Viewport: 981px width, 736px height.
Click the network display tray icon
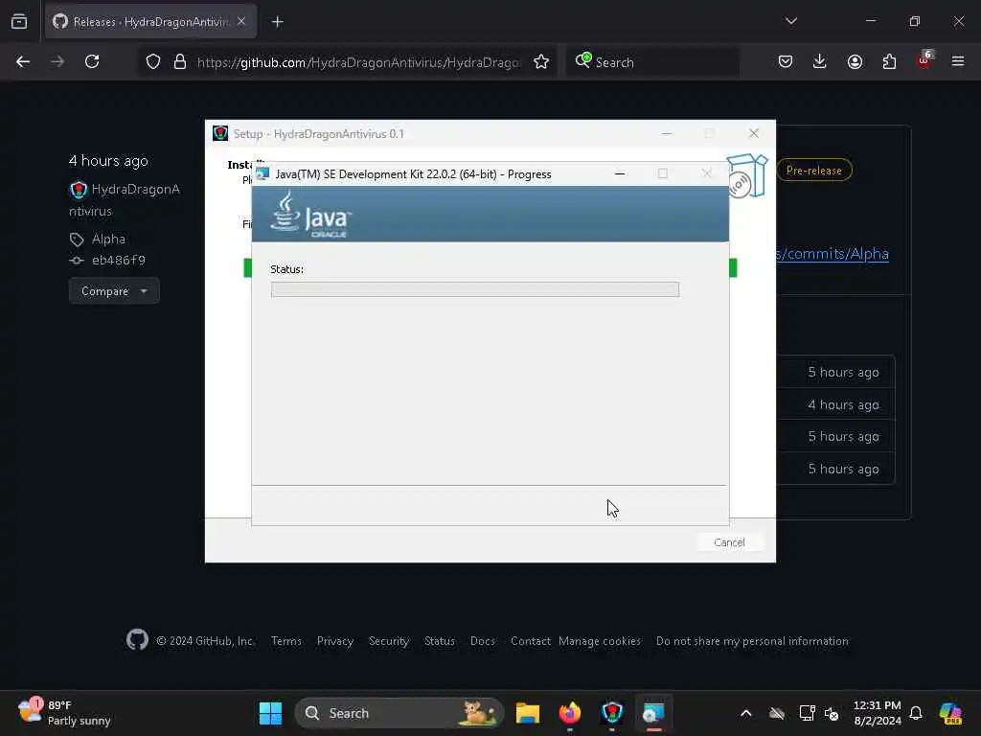pyautogui.click(x=807, y=713)
